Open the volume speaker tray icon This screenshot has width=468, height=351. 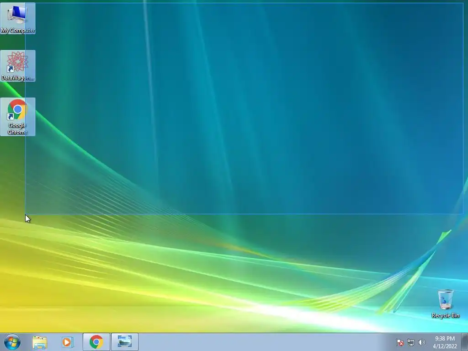point(422,342)
